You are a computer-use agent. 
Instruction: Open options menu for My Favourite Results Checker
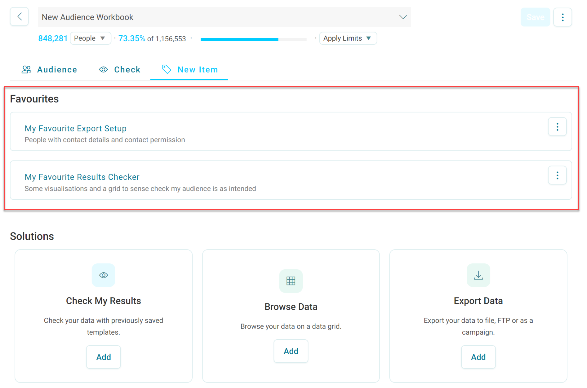click(557, 175)
